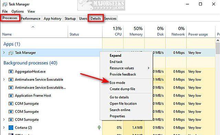
Task: Click the icon of the second COM Surrogate
Action: [x=11, y=112]
